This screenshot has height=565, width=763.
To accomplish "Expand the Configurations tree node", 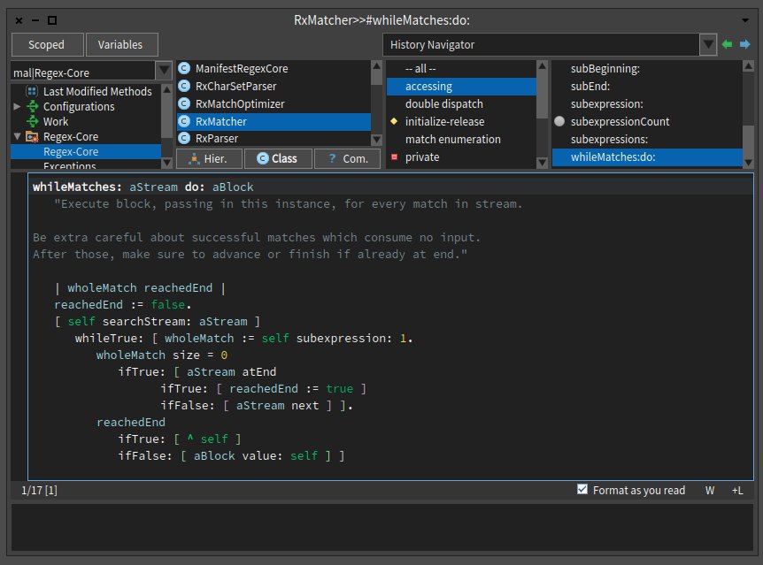I will (18, 106).
